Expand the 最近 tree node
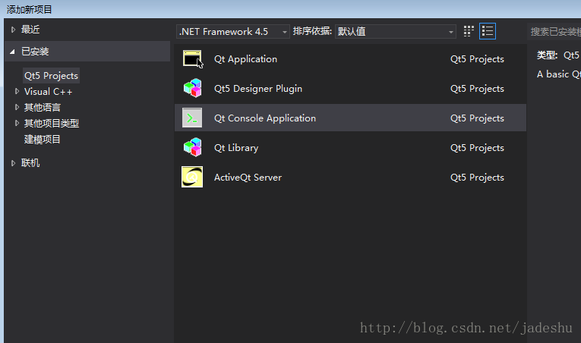 pos(13,30)
